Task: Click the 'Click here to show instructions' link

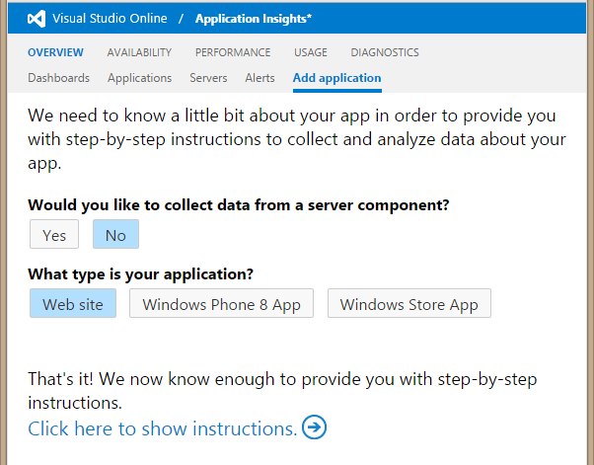Action: tap(162, 428)
